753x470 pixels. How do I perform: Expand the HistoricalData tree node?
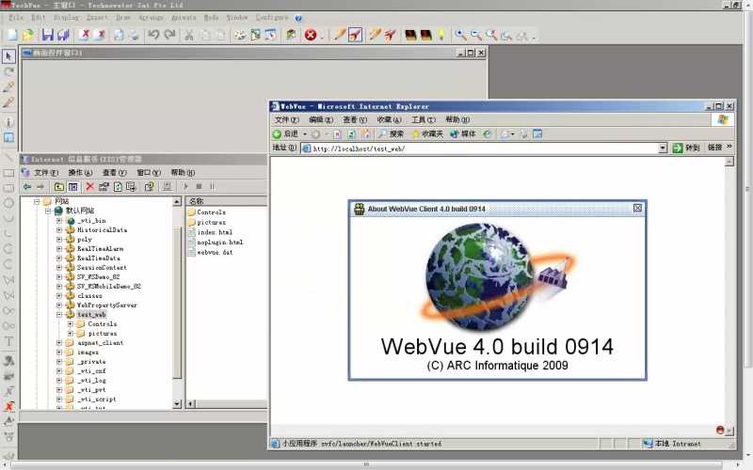(59, 230)
